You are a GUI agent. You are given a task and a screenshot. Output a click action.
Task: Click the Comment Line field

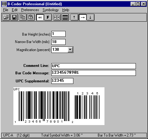[x=94, y=66]
